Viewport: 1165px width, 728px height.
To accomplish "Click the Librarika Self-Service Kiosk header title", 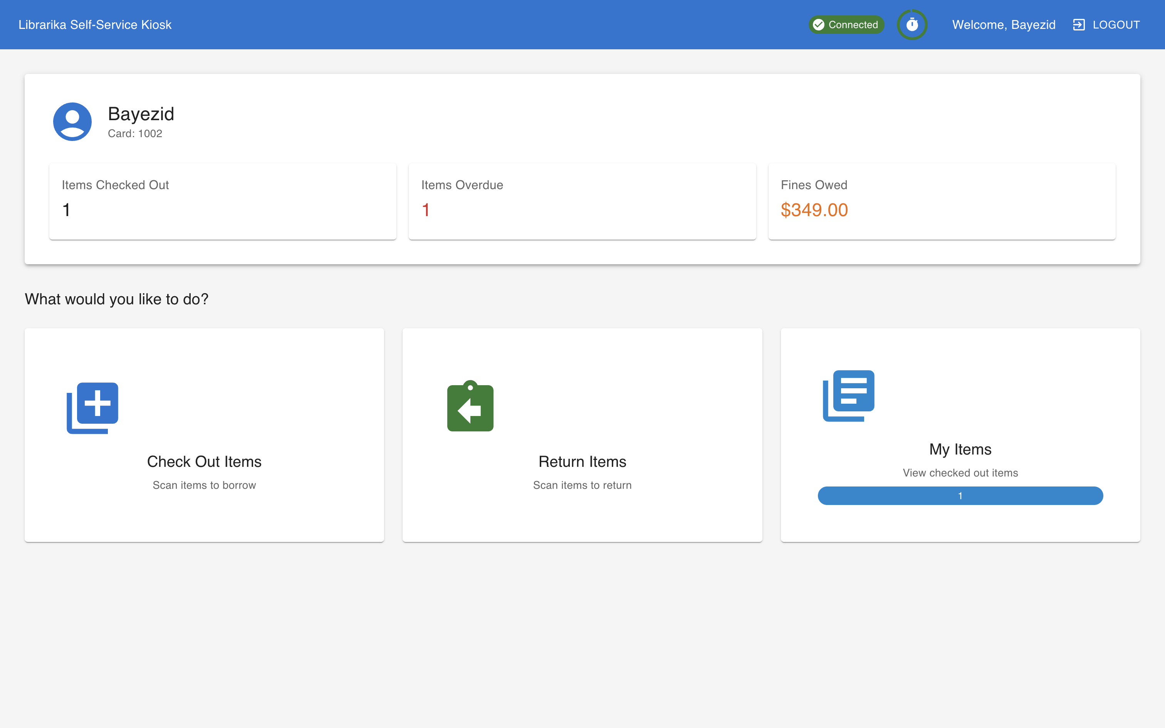I will click(95, 25).
